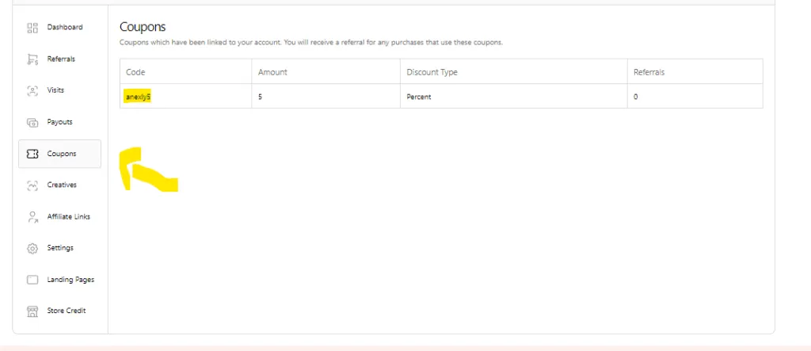Click the Store Credit shop icon

[x=32, y=311]
